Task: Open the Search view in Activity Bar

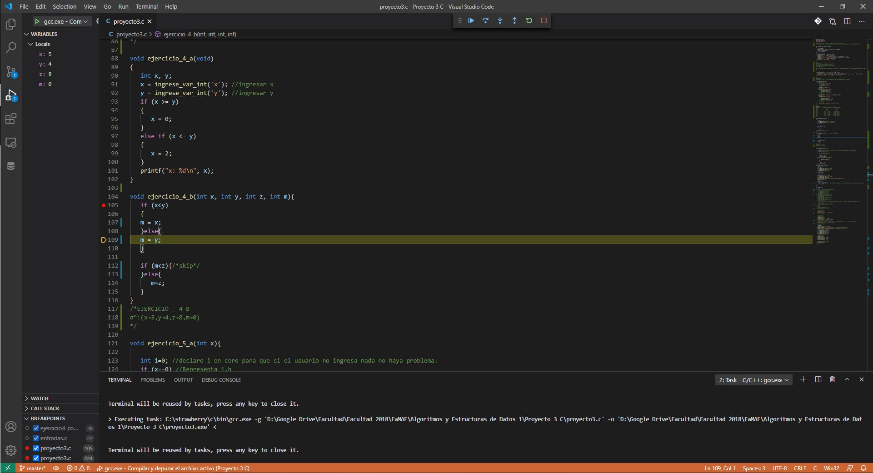Action: point(11,47)
